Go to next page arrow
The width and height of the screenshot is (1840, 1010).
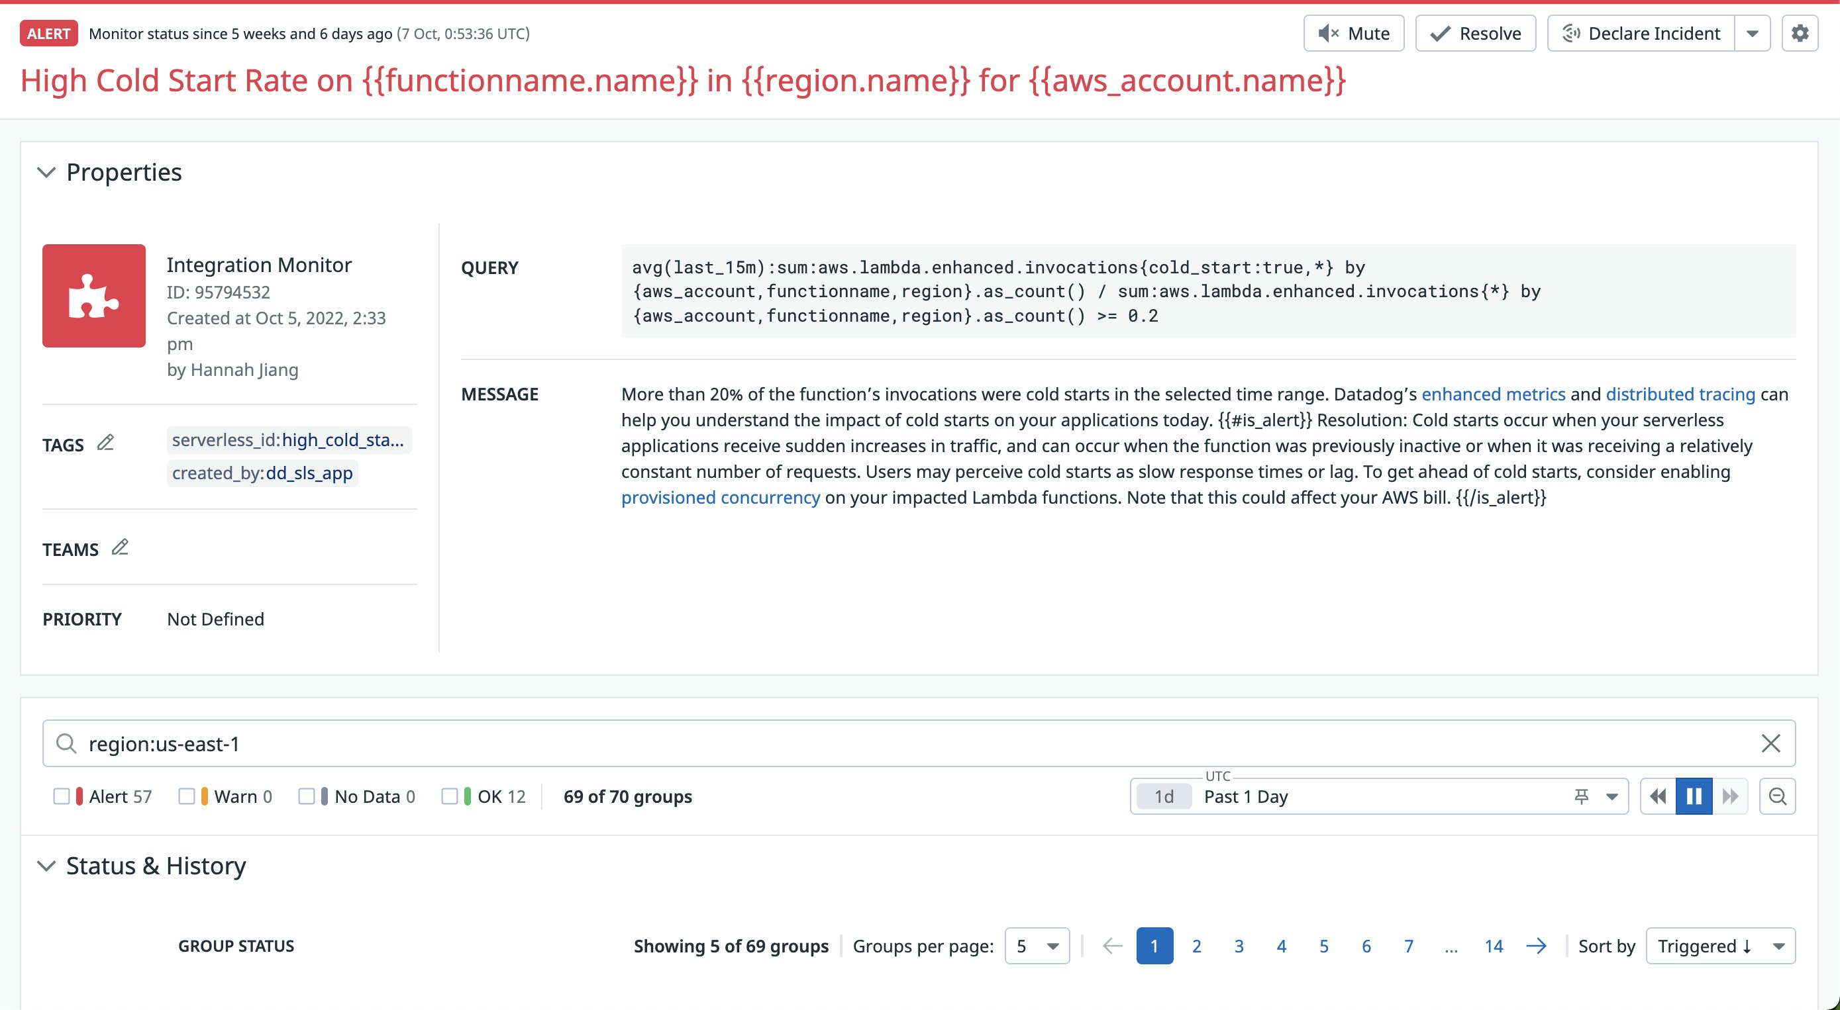(1536, 946)
